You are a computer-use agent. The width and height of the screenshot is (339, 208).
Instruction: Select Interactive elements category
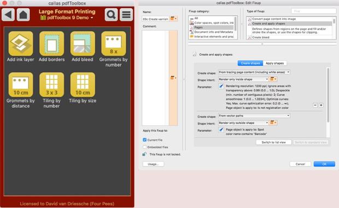pos(212,37)
